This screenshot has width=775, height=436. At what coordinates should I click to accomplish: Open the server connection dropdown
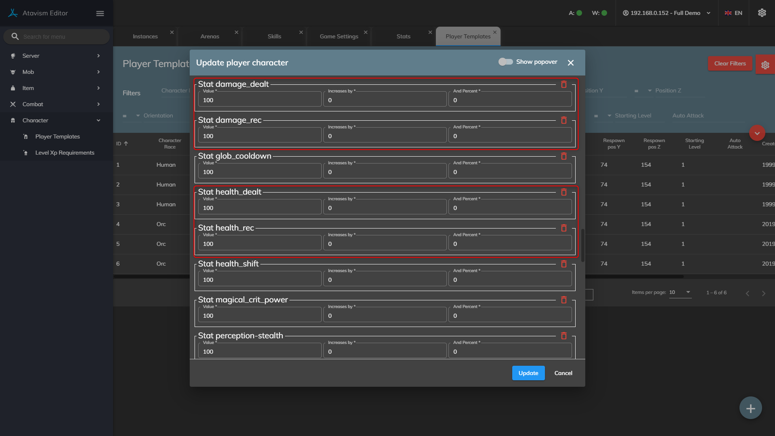tap(667, 13)
